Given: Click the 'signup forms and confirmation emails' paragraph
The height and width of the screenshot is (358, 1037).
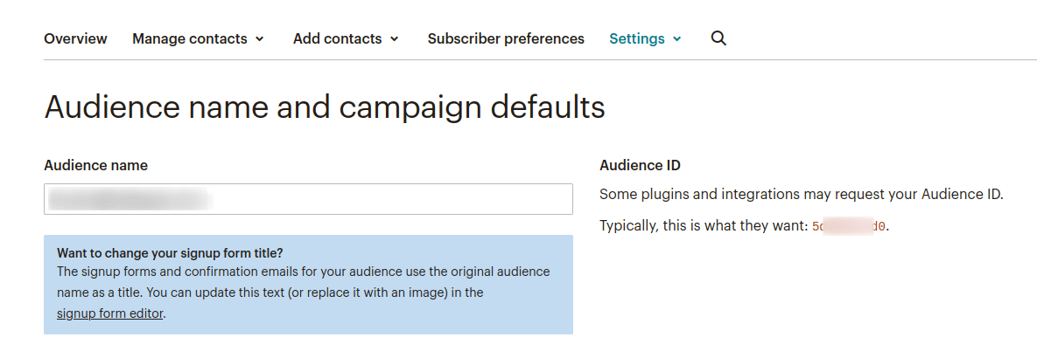Looking at the screenshot, I should pos(303,272).
